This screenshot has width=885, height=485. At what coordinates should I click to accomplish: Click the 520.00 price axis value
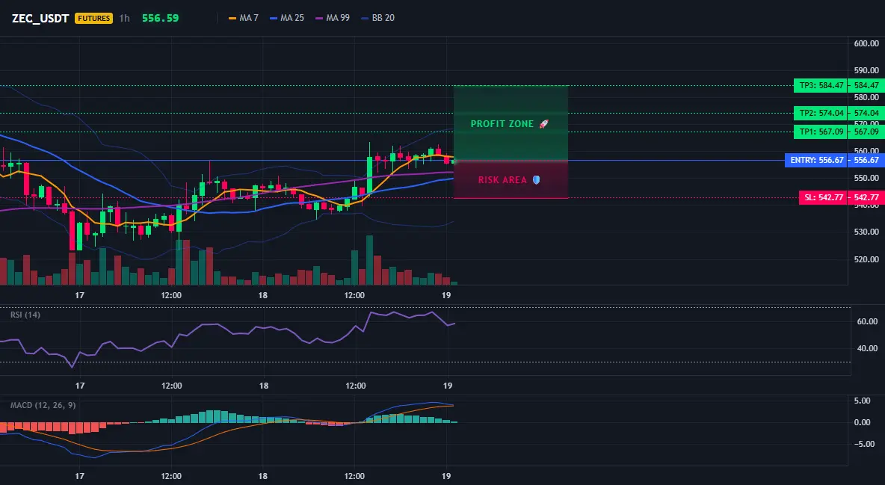pyautogui.click(x=866, y=260)
